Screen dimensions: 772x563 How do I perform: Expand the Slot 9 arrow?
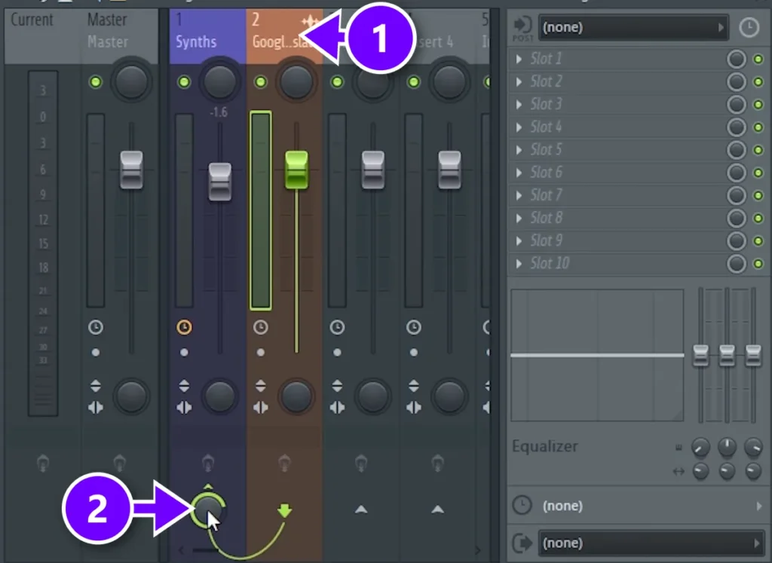pos(519,240)
